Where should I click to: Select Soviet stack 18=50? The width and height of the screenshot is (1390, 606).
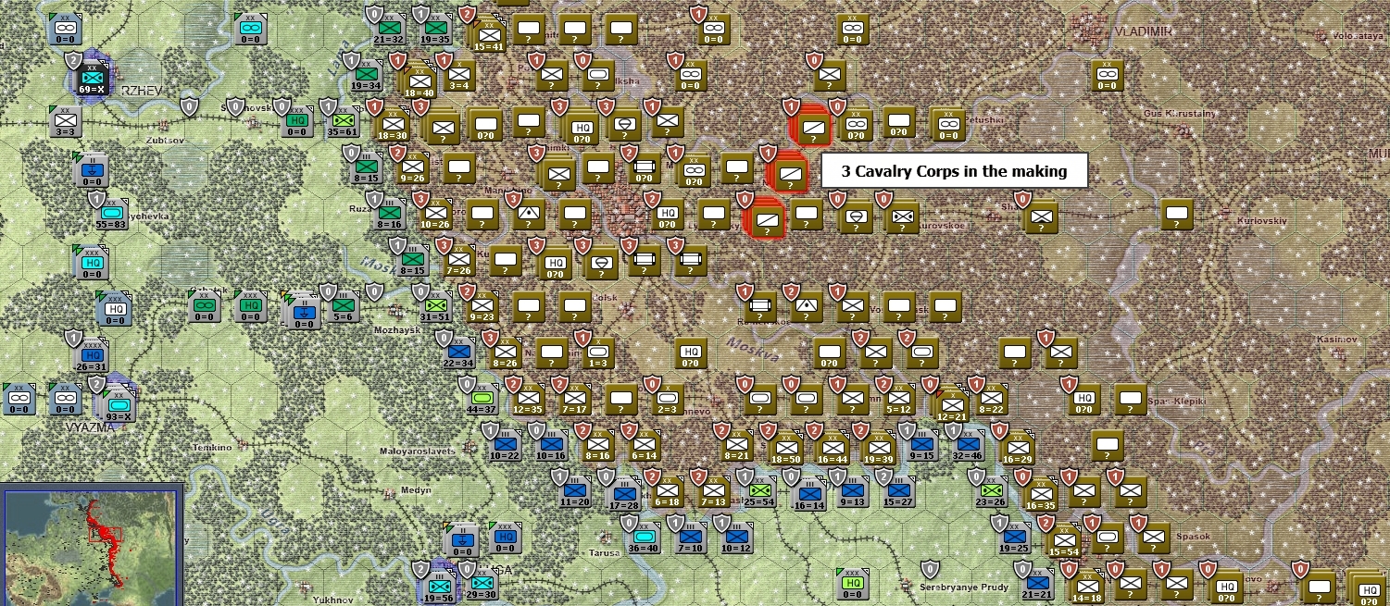pos(784,448)
